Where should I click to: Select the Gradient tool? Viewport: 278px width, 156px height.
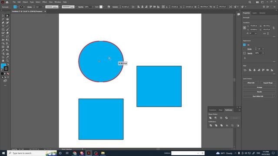[7, 47]
